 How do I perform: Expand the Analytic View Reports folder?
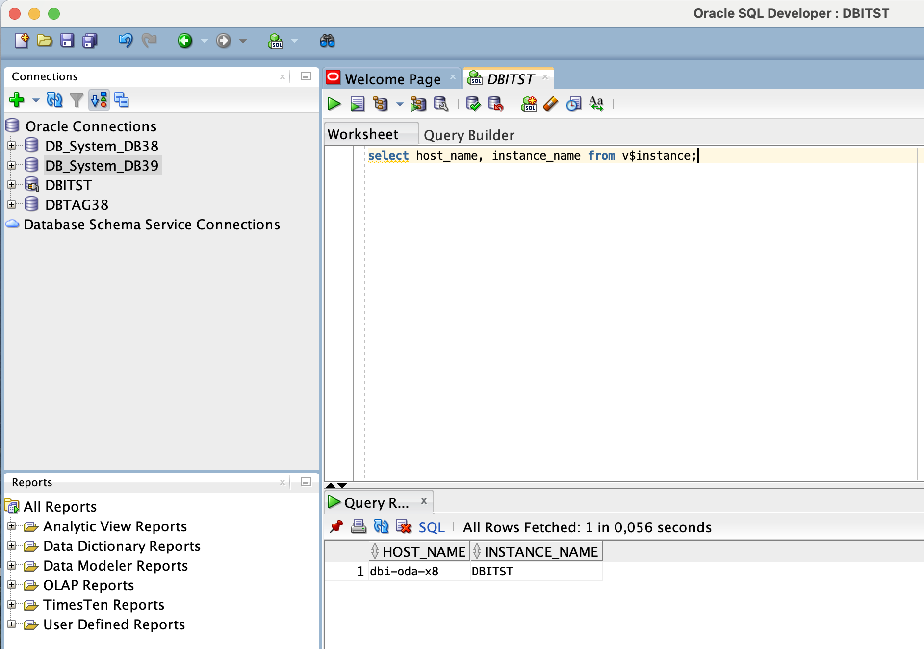(11, 526)
